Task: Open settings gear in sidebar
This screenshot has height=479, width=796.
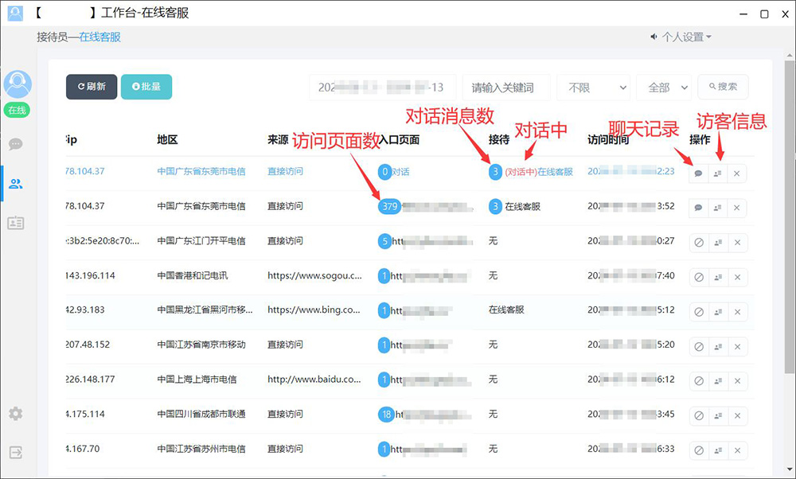Action: pos(16,414)
